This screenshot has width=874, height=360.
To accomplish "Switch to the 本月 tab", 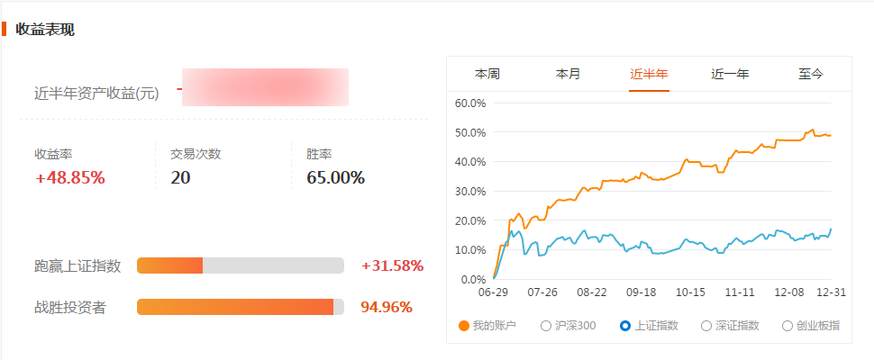I will pyautogui.click(x=568, y=74).
